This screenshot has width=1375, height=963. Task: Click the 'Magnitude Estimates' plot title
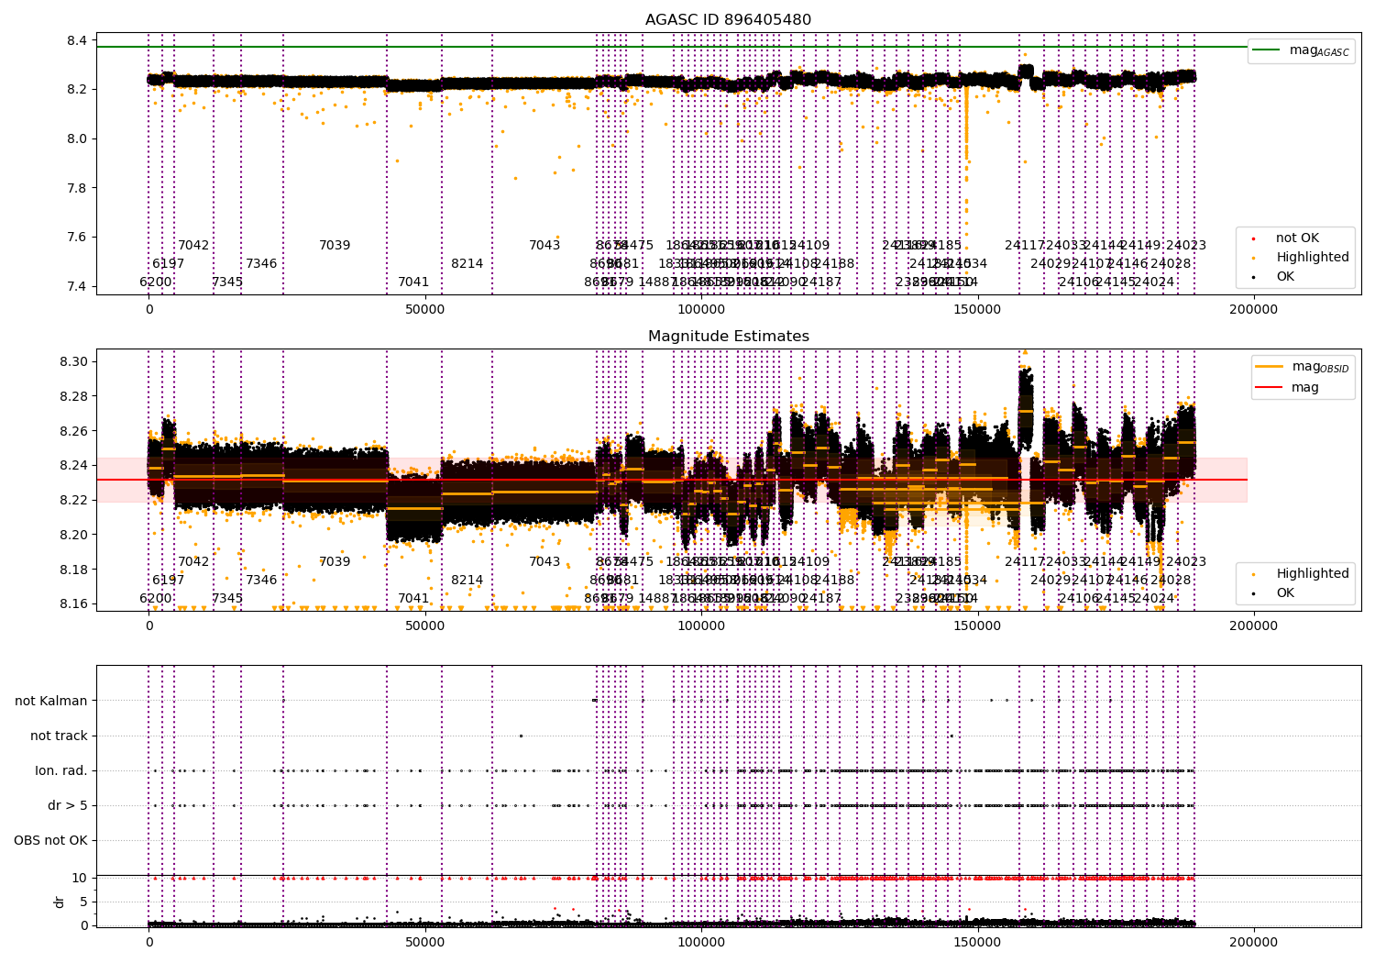coord(728,337)
